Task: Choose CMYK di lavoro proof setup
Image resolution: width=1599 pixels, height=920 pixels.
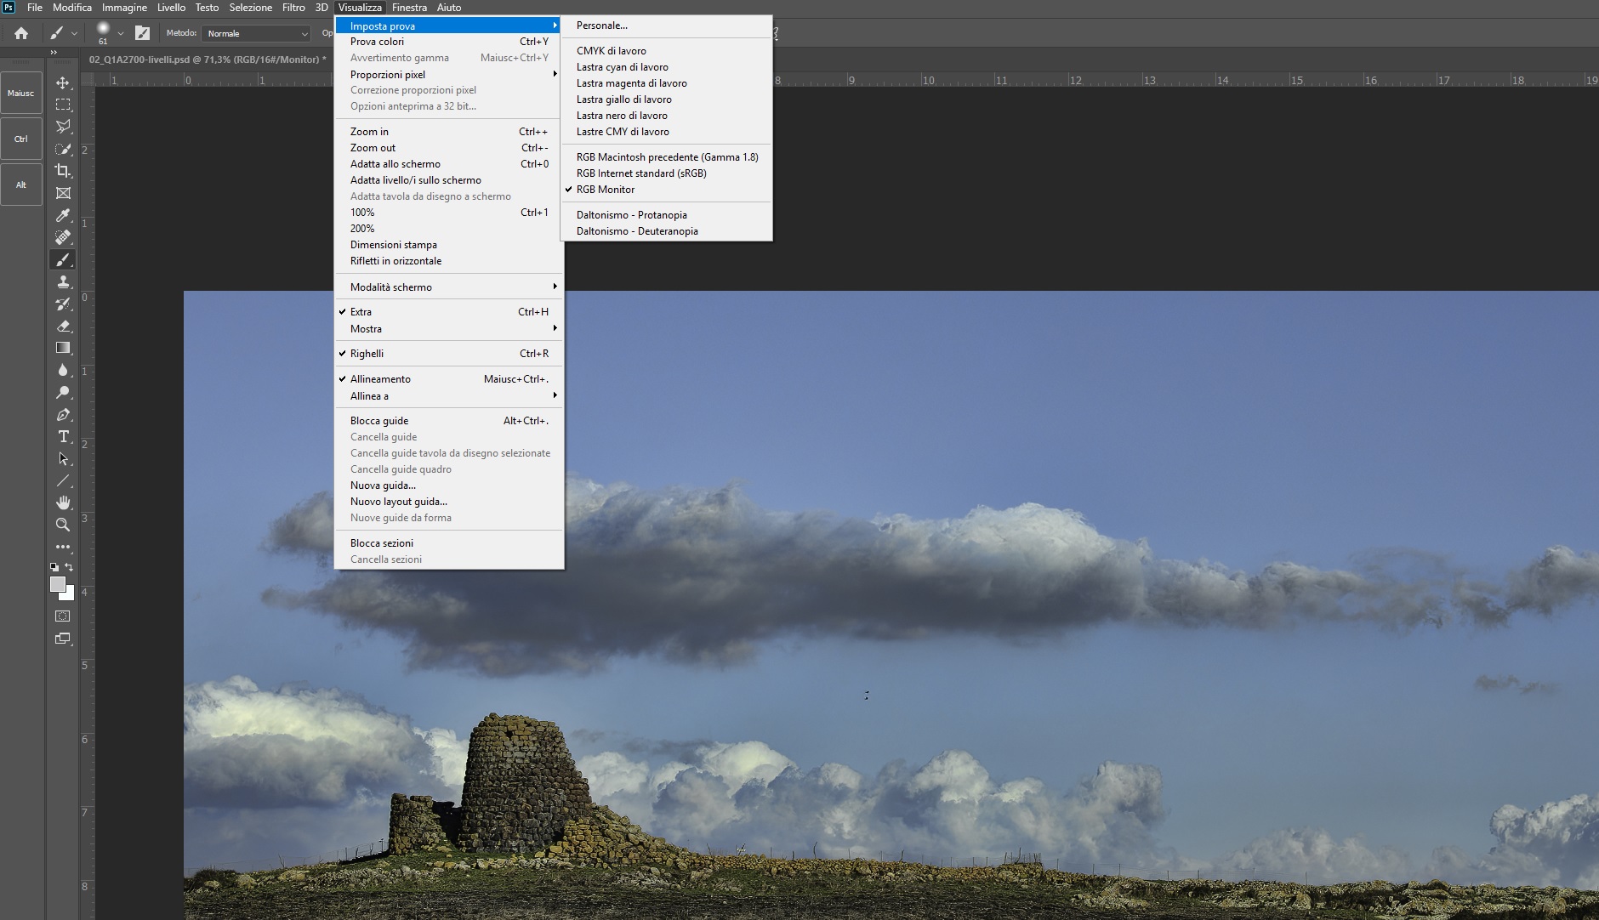Action: coord(611,51)
